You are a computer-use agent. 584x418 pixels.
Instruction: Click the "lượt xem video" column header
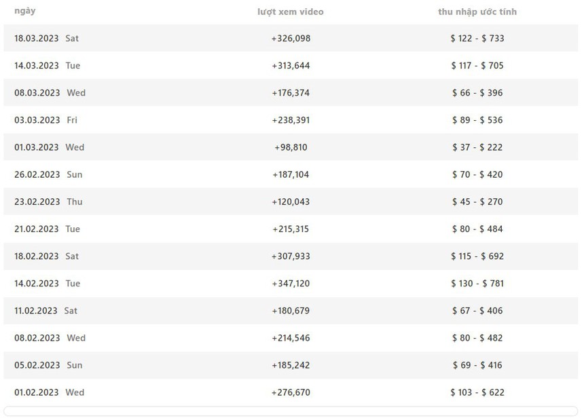click(x=291, y=12)
